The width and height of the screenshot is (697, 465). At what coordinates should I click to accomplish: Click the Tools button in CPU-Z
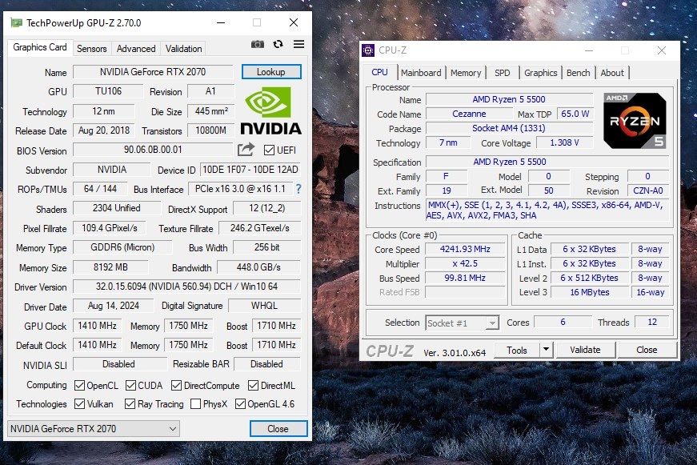coord(517,350)
